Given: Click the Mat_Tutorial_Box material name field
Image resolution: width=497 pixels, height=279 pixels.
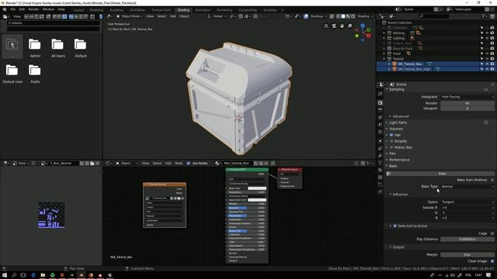Looking at the screenshot, I should pos(237,164).
